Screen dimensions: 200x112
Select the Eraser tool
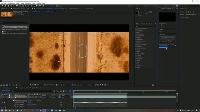[37, 6]
